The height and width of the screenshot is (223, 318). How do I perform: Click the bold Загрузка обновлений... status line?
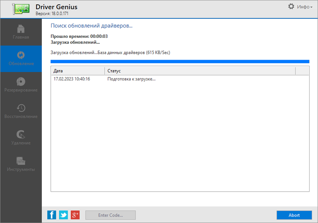[75, 42]
